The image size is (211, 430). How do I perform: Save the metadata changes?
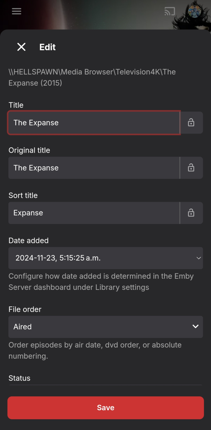(105, 407)
